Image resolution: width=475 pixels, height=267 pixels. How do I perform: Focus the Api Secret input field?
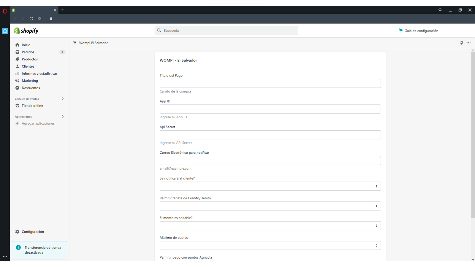click(x=270, y=135)
